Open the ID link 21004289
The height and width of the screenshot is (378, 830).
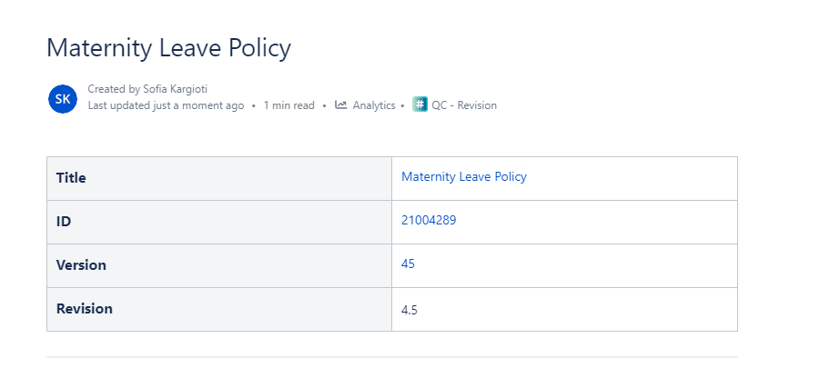(x=429, y=221)
